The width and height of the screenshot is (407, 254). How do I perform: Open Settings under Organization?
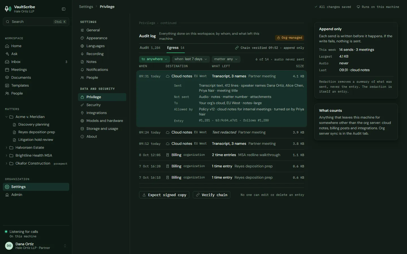pyautogui.click(x=36, y=187)
